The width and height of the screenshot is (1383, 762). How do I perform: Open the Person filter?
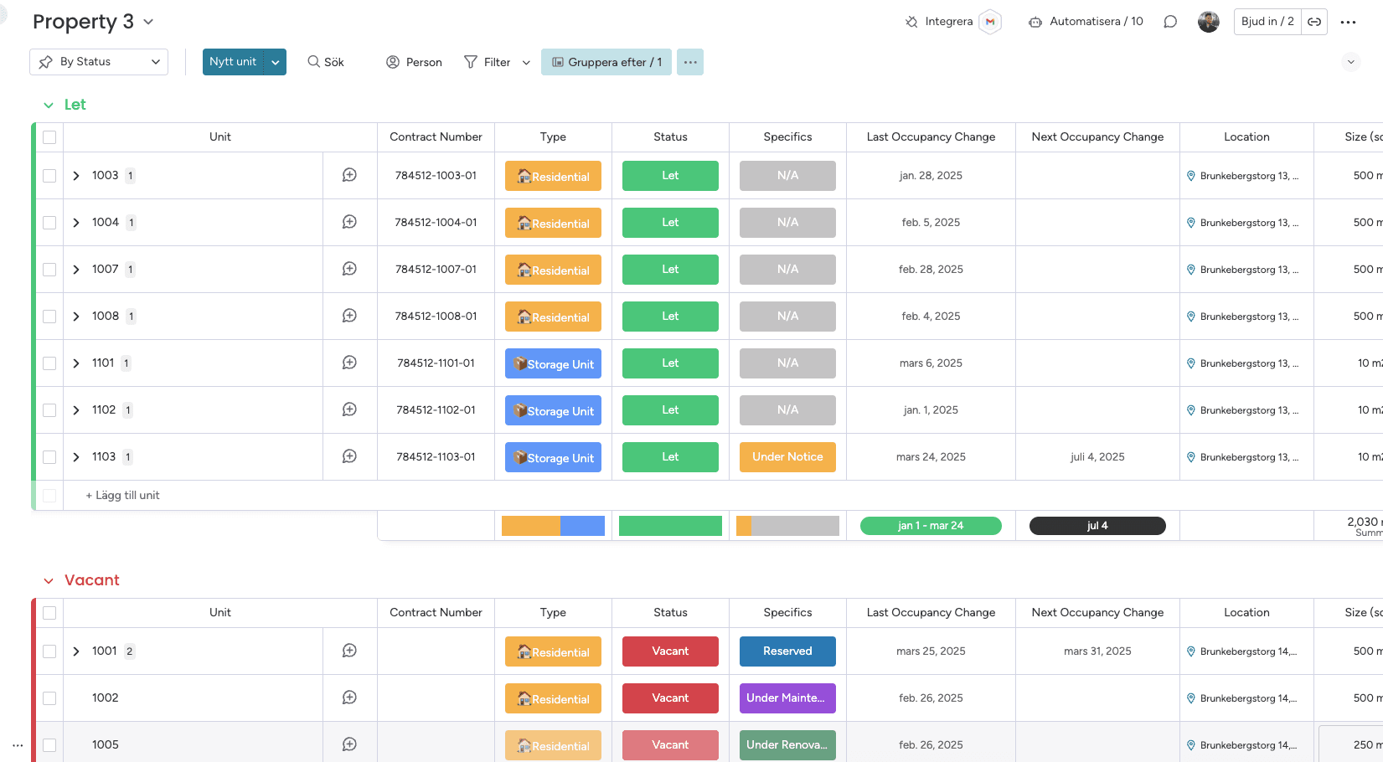tap(414, 62)
